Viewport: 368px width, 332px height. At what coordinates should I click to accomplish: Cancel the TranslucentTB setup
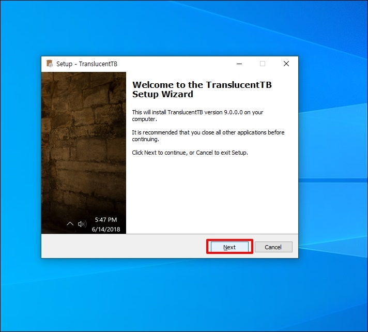coord(273,247)
